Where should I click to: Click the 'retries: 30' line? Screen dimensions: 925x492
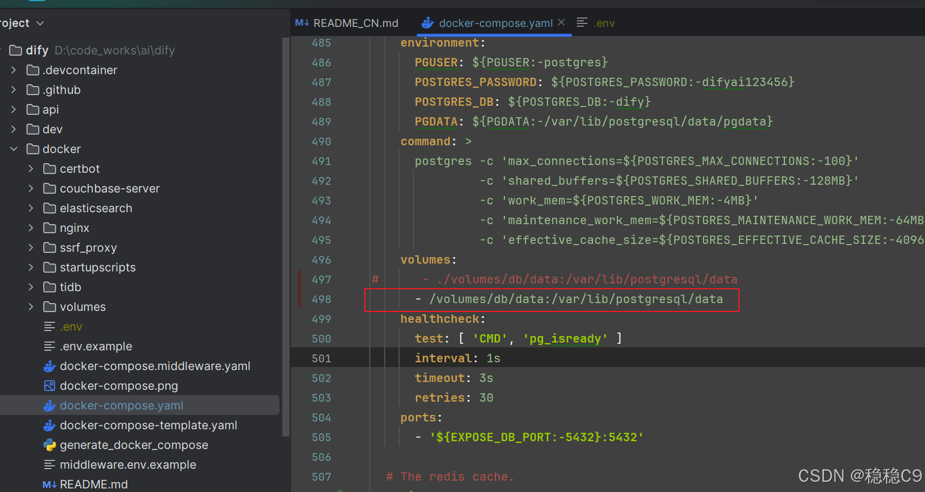point(454,398)
